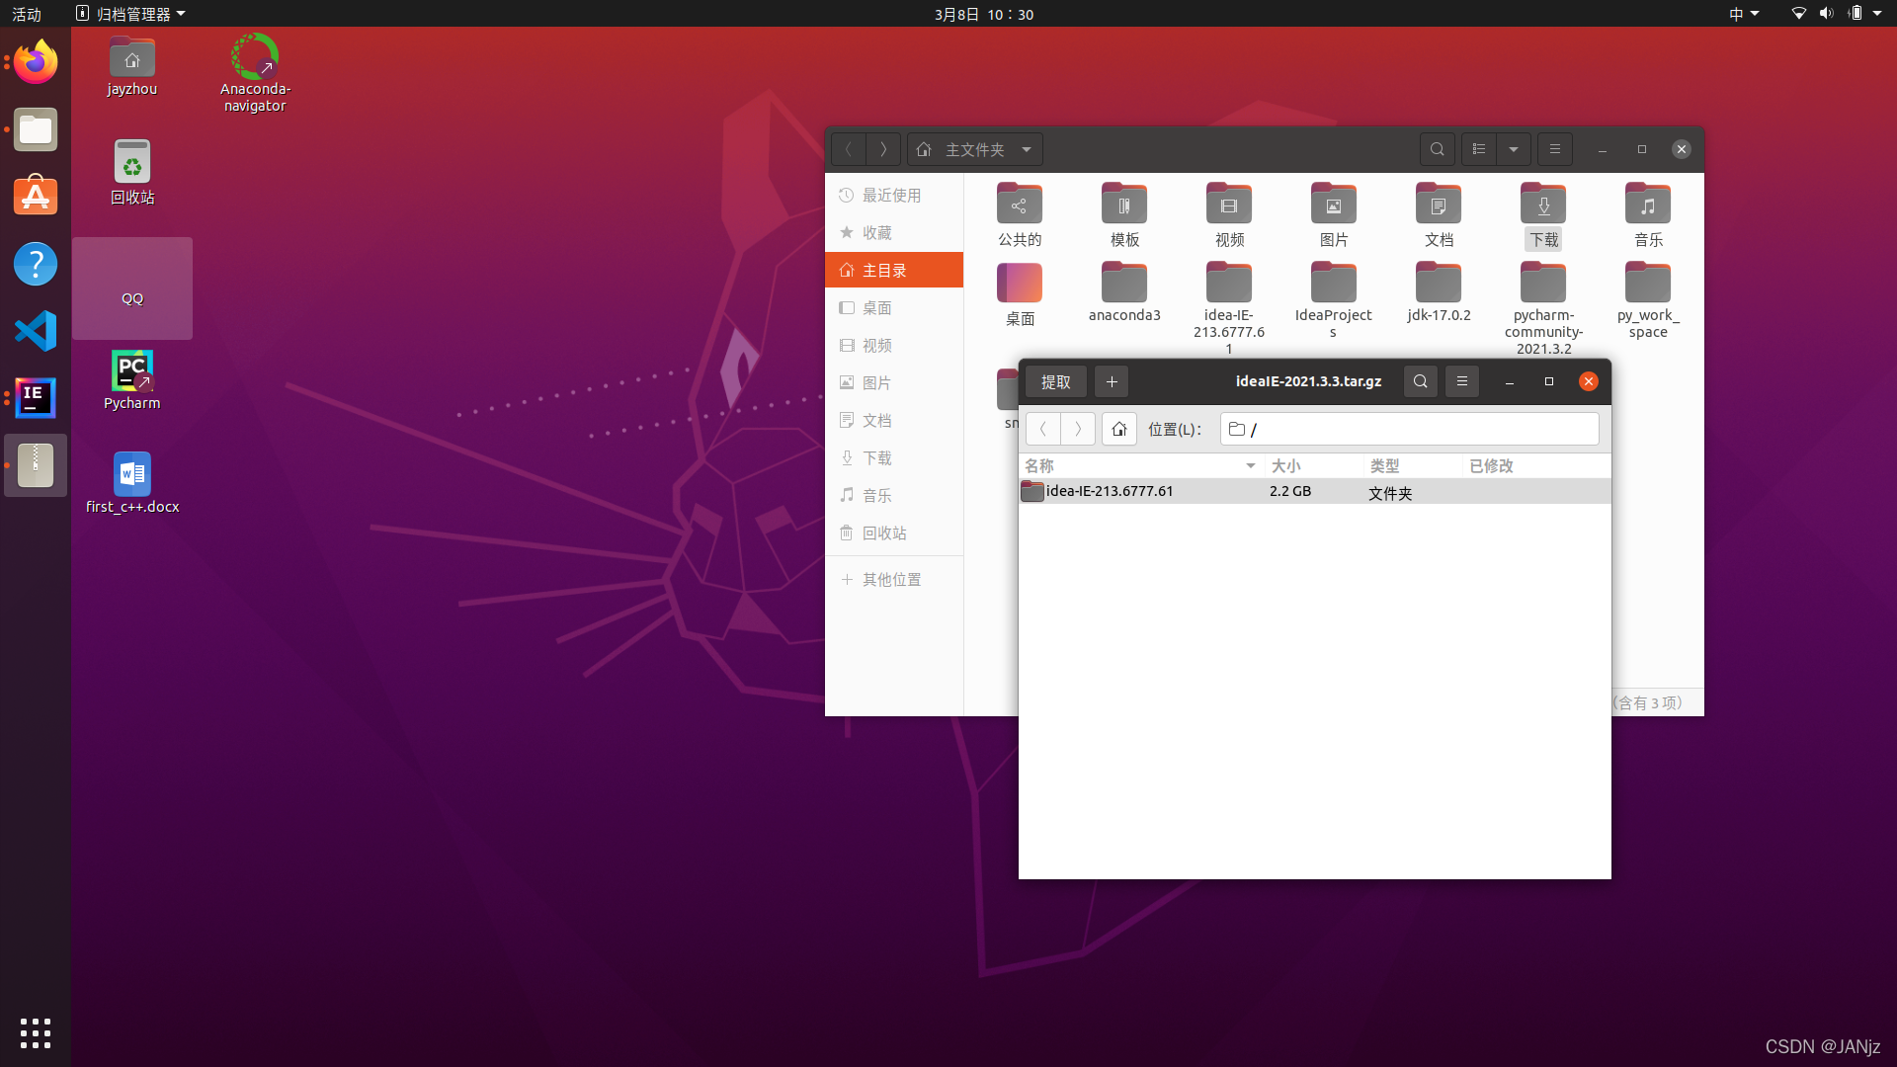Sort archive entries by 名称 column
The width and height of the screenshot is (1897, 1067).
(1039, 465)
